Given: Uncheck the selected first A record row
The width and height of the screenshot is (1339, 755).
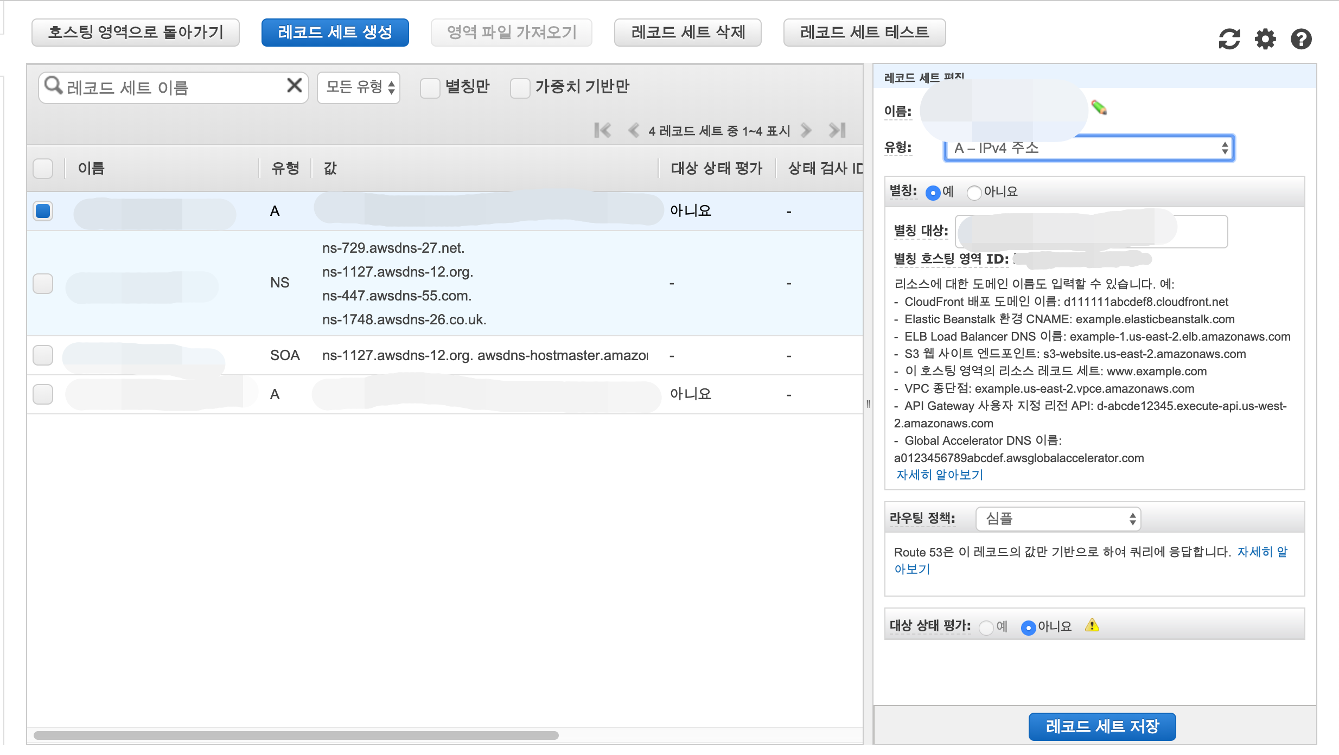Looking at the screenshot, I should 43,210.
